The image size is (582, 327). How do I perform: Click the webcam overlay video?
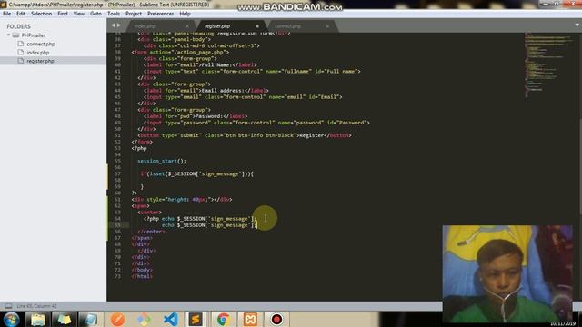click(507, 273)
